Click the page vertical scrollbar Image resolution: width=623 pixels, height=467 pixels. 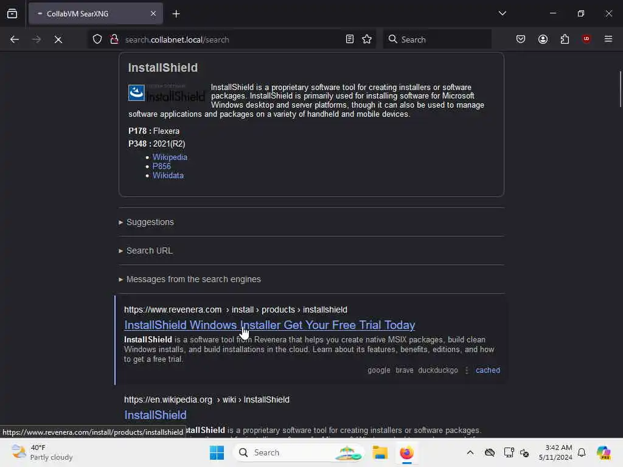click(x=620, y=89)
